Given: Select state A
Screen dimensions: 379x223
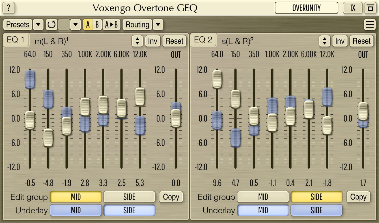Looking at the screenshot, I should (88, 25).
